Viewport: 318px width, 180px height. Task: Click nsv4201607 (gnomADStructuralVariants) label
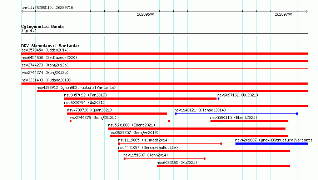point(275,140)
